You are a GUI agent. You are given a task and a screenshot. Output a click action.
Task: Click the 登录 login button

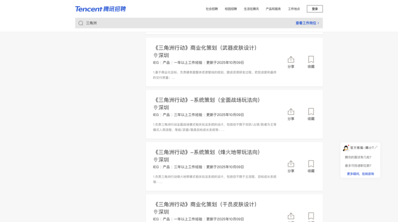point(315,9)
